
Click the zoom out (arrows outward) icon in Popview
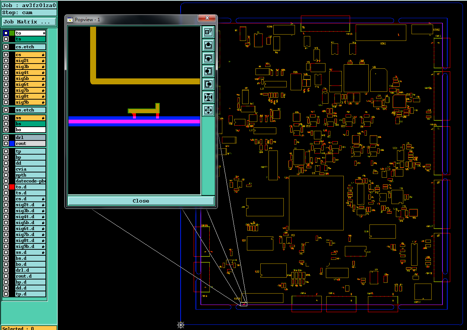click(x=209, y=110)
